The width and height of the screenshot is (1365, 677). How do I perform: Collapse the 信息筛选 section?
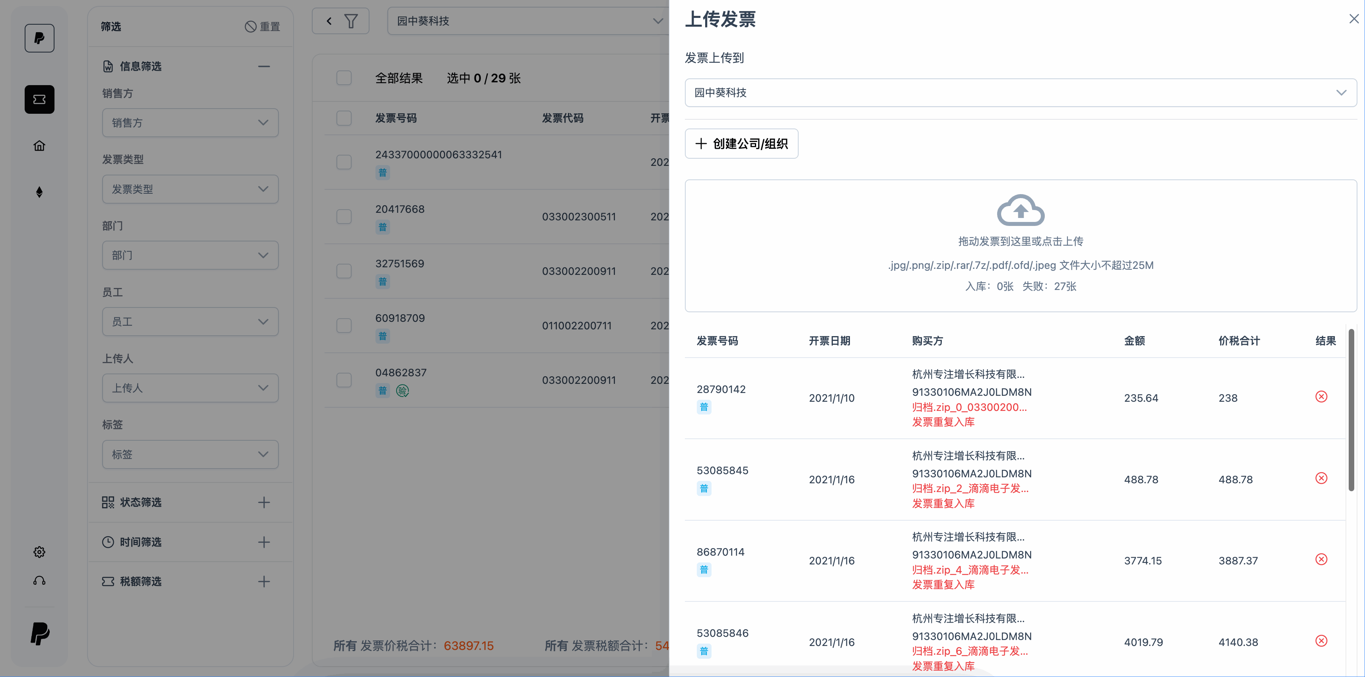pos(264,66)
